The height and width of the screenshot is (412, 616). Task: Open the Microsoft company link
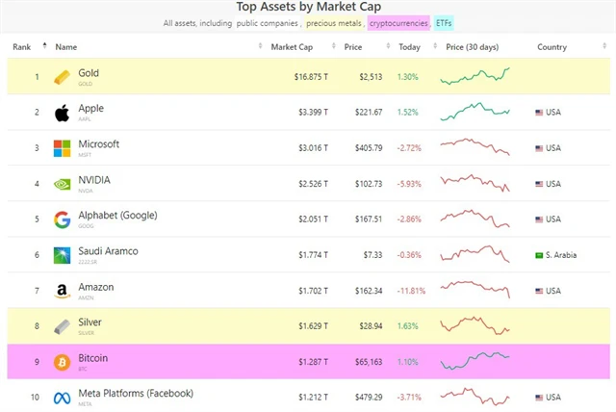coord(99,144)
